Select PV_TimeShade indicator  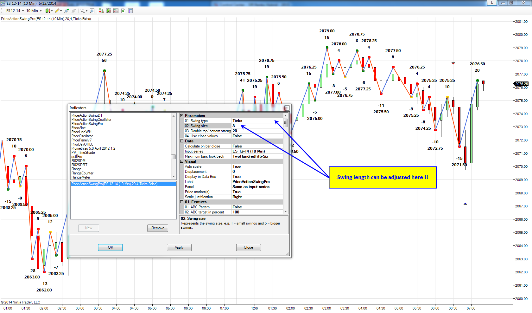(83, 153)
